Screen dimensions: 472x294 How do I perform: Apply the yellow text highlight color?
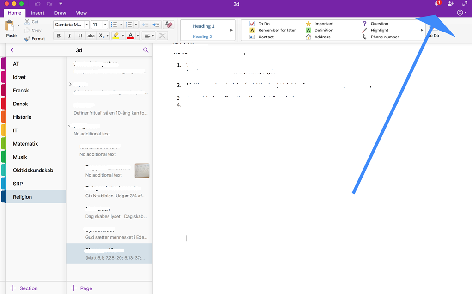[115, 36]
